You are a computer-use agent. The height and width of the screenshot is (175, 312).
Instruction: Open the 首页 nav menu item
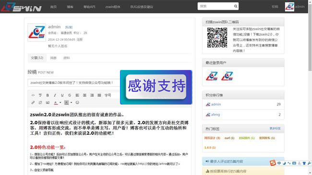[x=54, y=7]
